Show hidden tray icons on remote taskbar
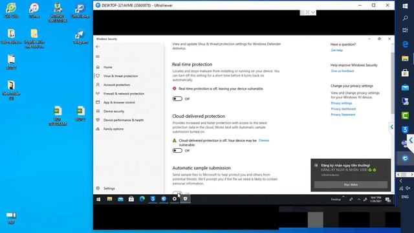Viewport: 414px width, 233px height. click(359, 199)
